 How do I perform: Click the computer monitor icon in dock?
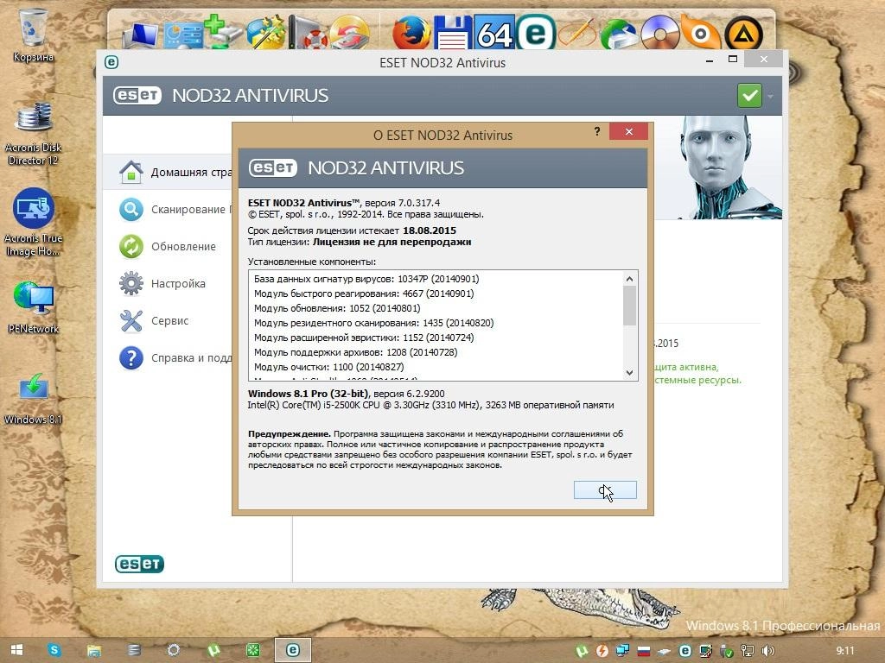pyautogui.click(x=139, y=35)
